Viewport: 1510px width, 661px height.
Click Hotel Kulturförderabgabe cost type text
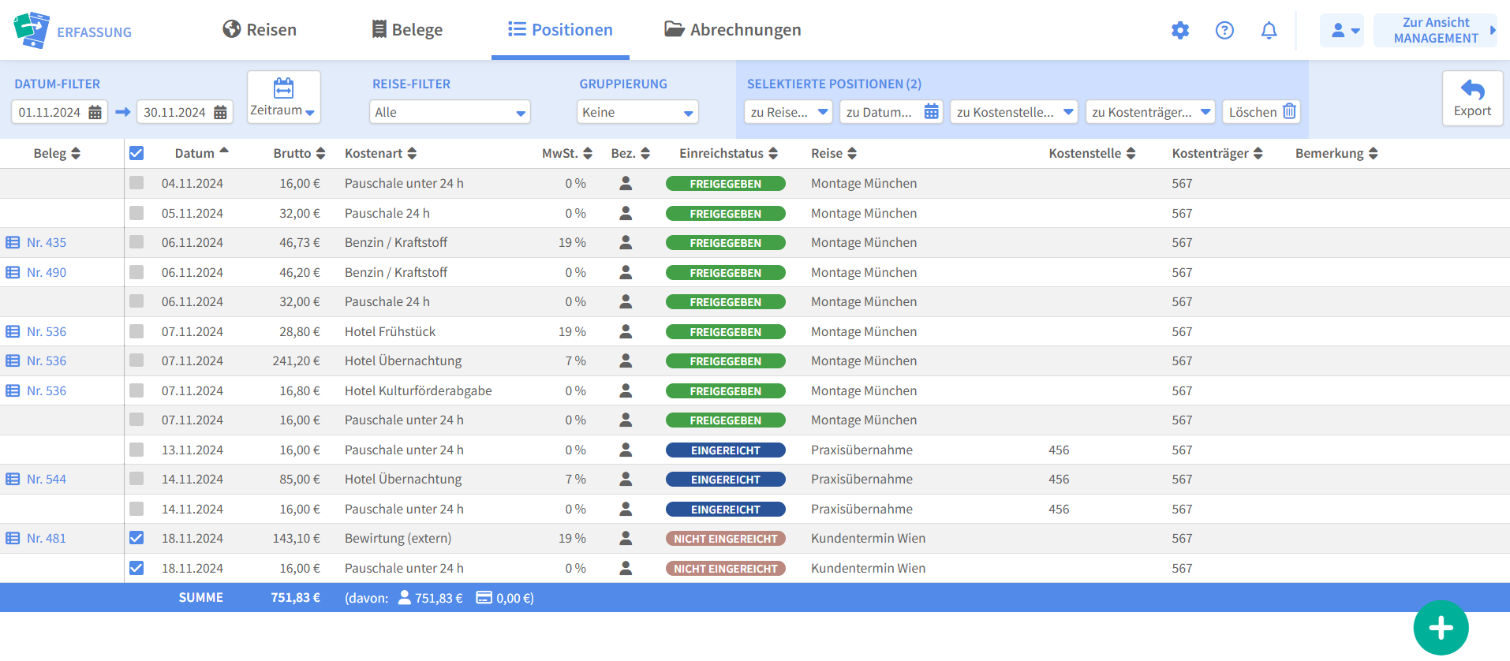pos(418,390)
